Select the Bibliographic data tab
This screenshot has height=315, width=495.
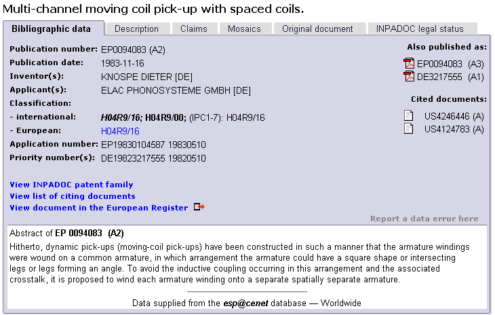[51, 29]
